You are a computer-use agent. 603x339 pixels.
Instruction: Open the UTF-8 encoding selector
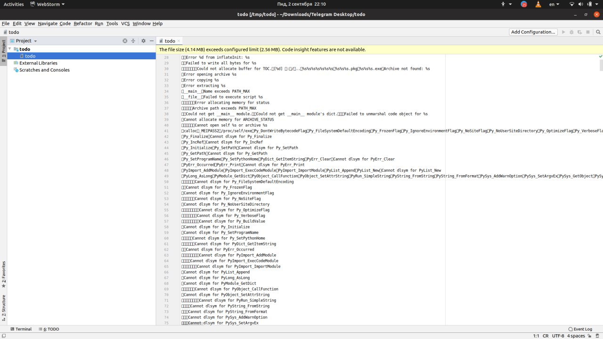point(558,336)
